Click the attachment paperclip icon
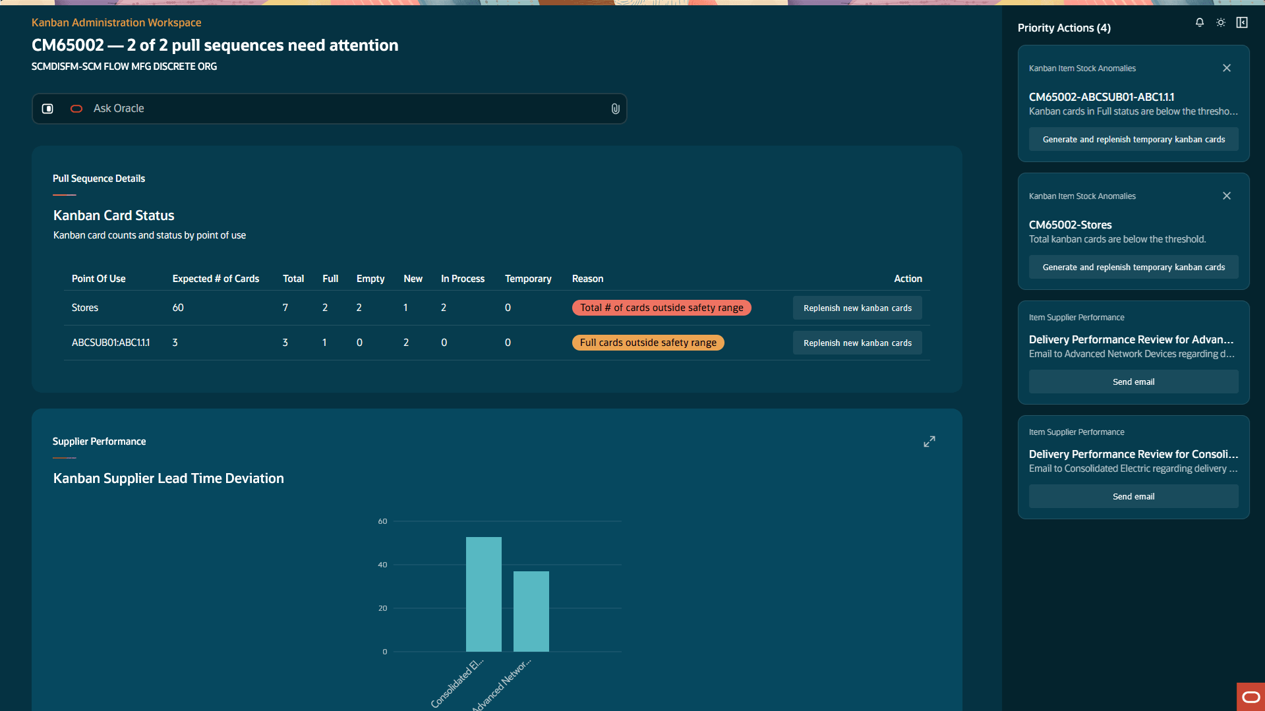The image size is (1265, 711). tap(615, 109)
